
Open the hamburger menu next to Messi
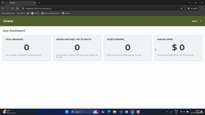pyautogui.click(x=201, y=21)
